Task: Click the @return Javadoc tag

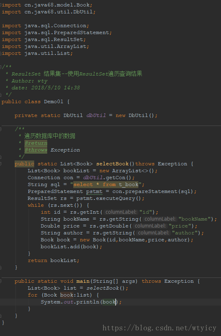Action: 36,143
